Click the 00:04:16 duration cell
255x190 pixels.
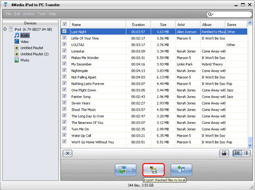point(138,65)
